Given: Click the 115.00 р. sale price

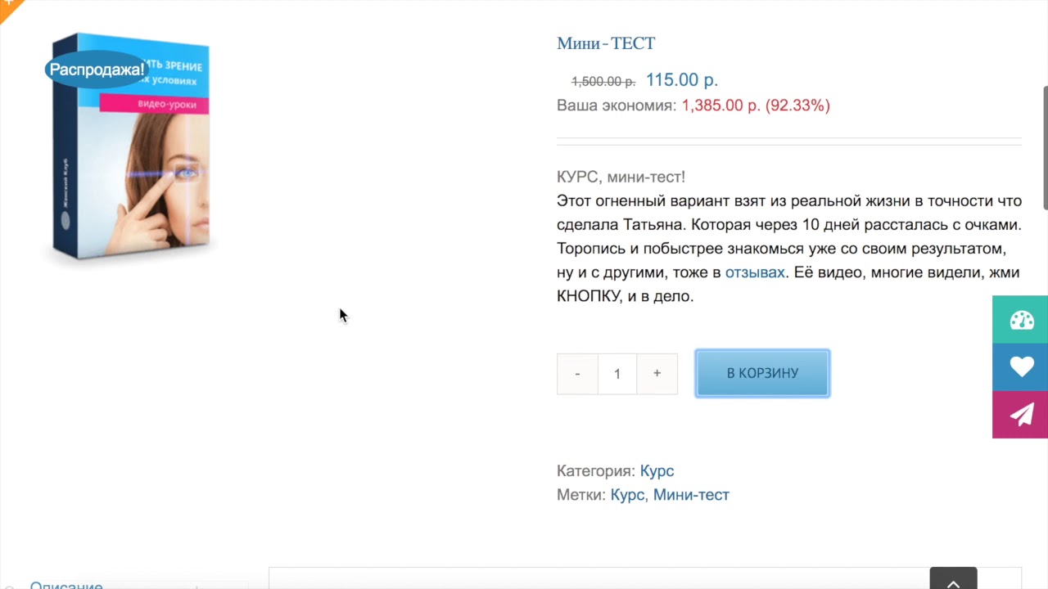Looking at the screenshot, I should point(681,80).
